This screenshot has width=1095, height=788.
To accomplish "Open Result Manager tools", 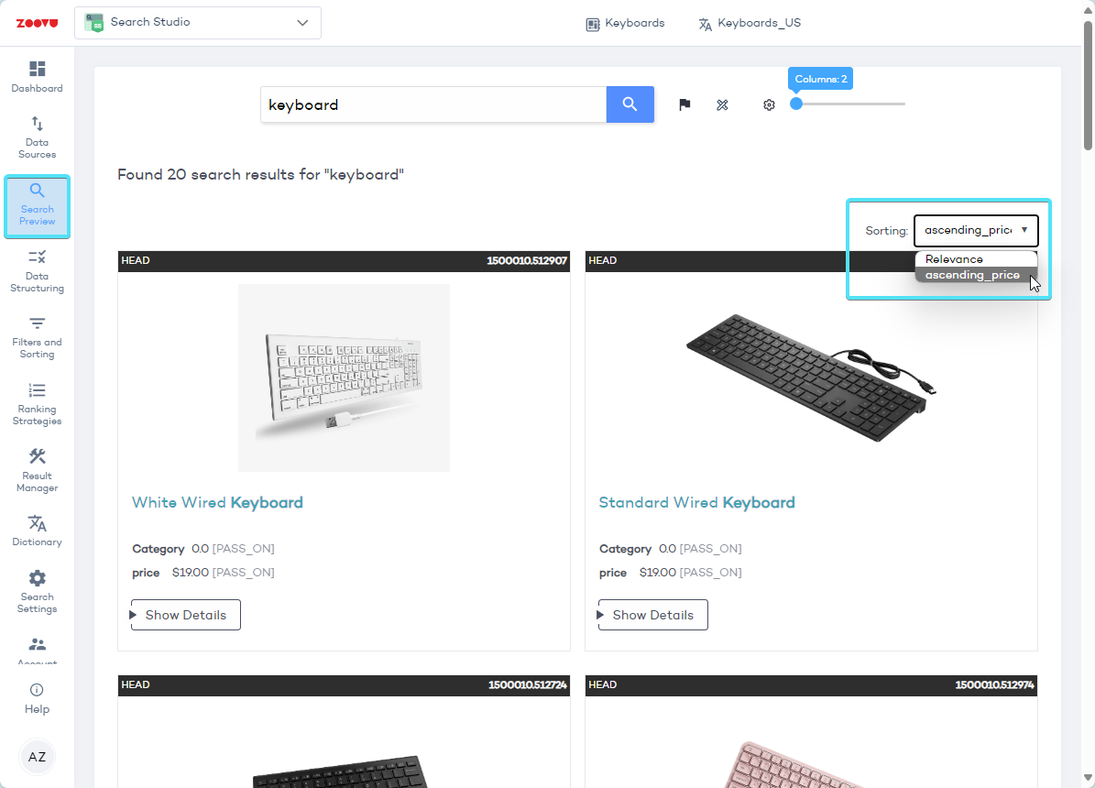I will (37, 470).
